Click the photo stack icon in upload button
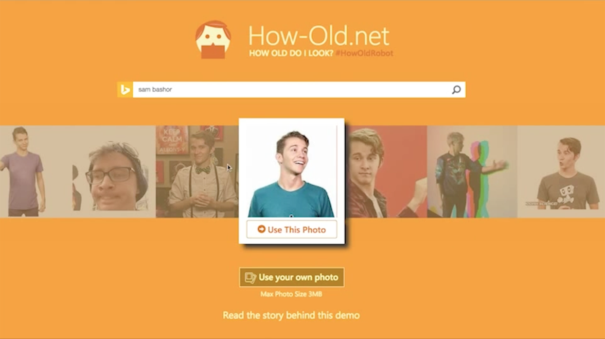Viewport: 605px width, 339px height. pyautogui.click(x=250, y=277)
